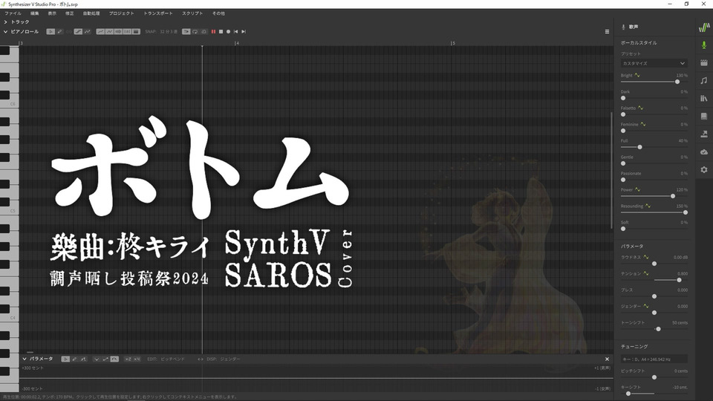713x401 pixels.
Task: Toggle the phoneme brackets display button
Action: (127, 32)
